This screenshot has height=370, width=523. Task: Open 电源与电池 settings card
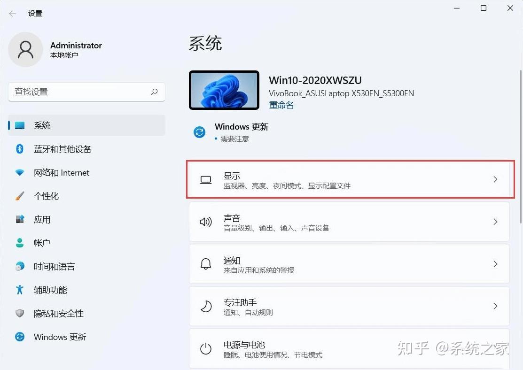coord(349,349)
